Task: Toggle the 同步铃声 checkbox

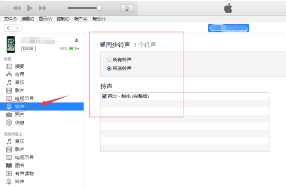Action: point(102,44)
